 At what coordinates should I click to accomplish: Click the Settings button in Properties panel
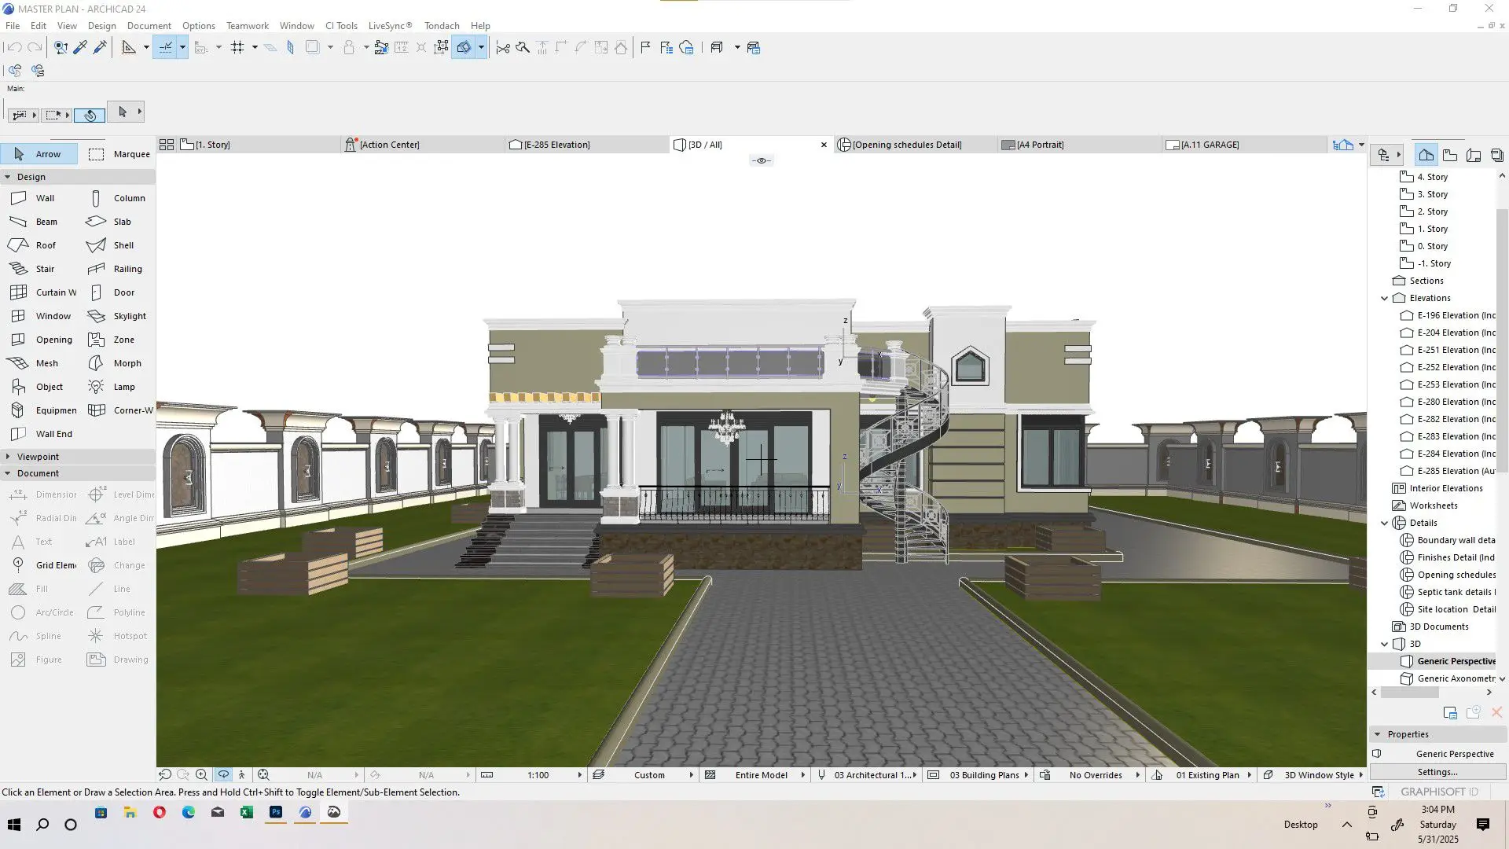click(1436, 771)
